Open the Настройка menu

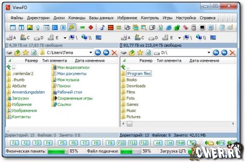(186, 18)
